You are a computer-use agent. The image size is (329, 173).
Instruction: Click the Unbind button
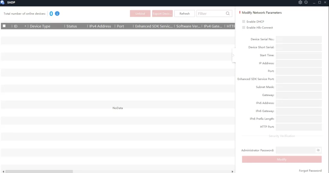[x=140, y=13]
